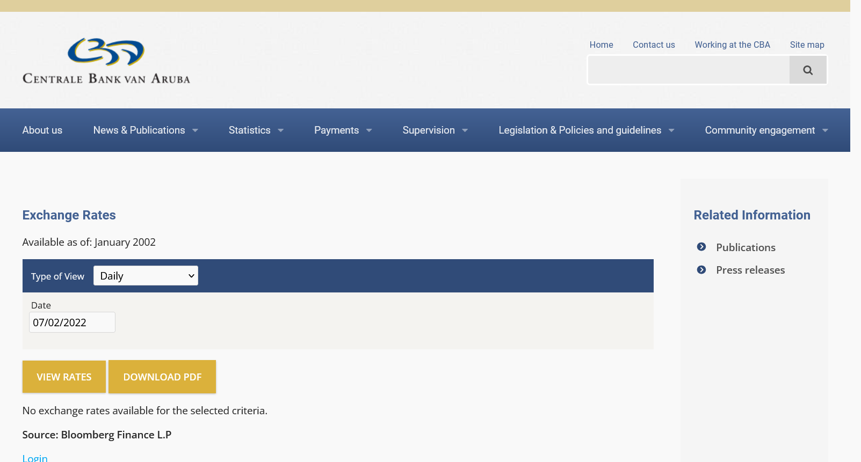Click the Date input field
Viewport: 861px width, 462px height.
72,322
